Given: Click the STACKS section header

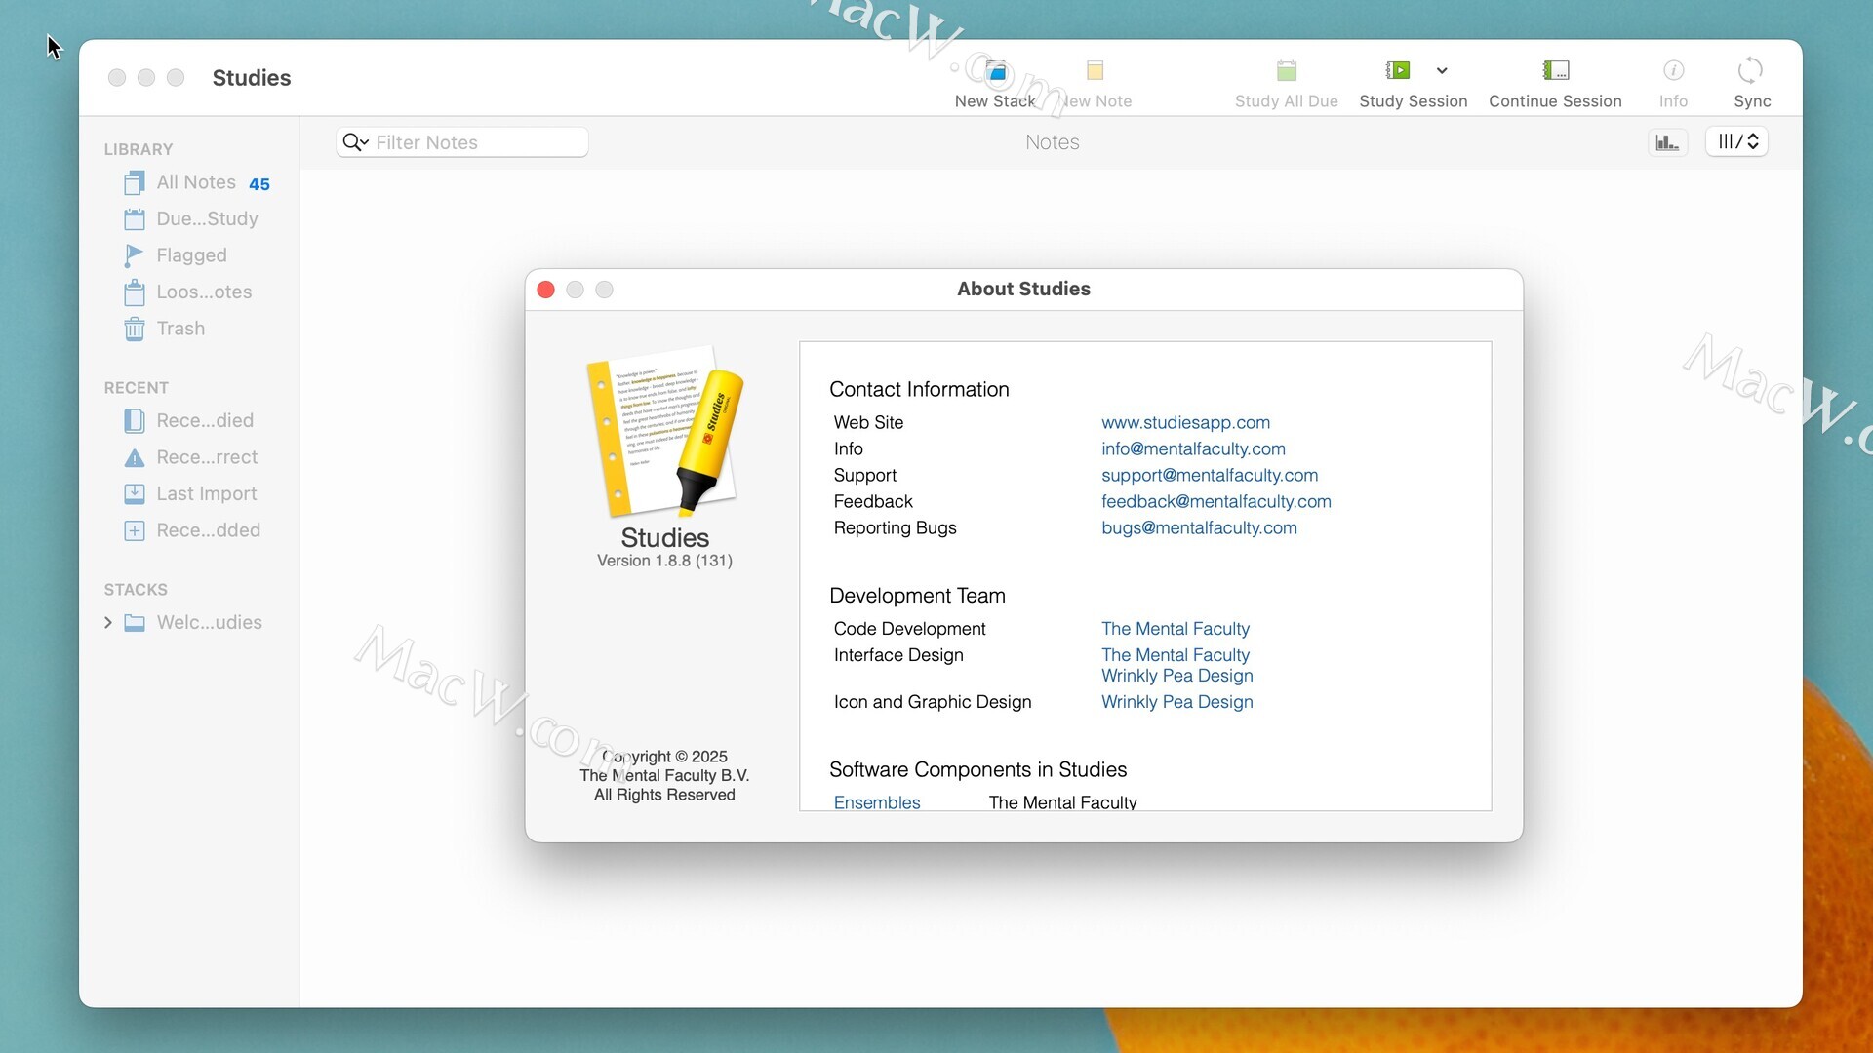Looking at the screenshot, I should coord(136,590).
